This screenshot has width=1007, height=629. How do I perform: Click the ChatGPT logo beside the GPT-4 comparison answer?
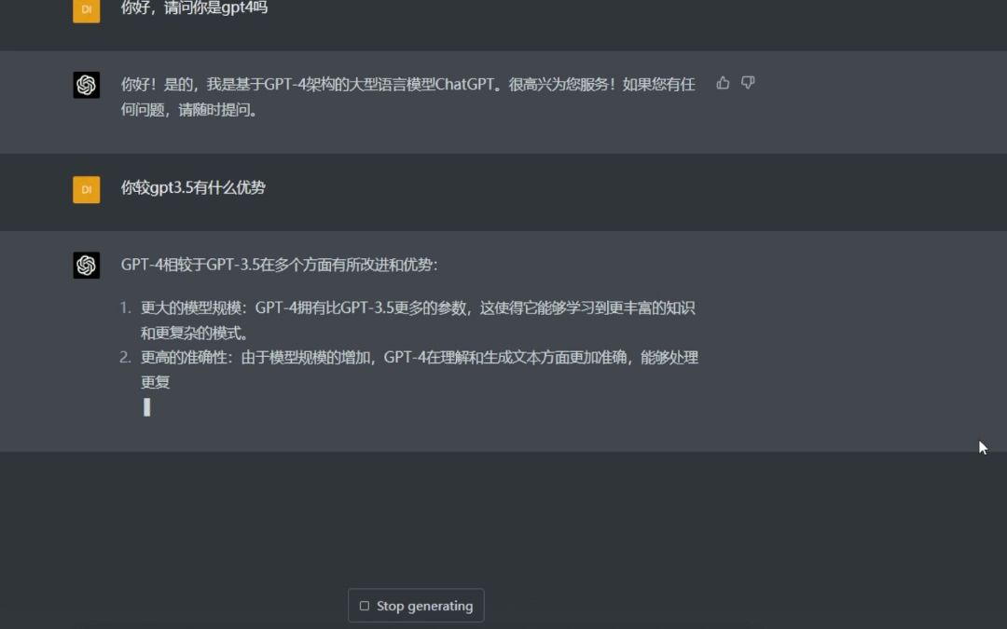coord(86,265)
